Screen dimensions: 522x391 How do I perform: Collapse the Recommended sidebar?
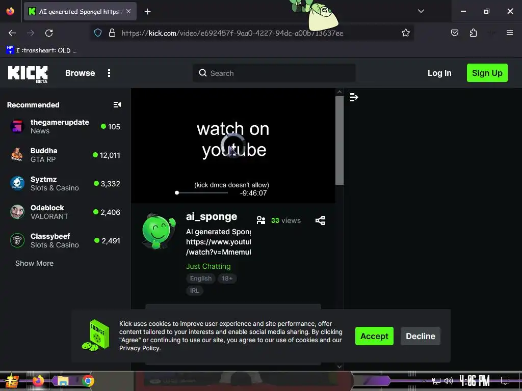(117, 105)
